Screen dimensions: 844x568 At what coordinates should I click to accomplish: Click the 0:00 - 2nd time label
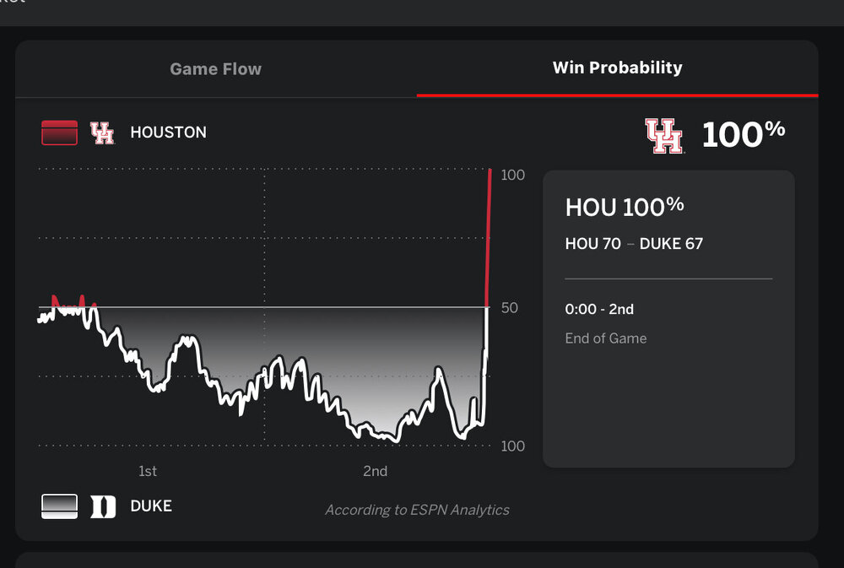[599, 309]
